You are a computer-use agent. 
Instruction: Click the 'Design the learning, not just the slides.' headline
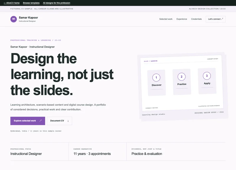(62, 74)
